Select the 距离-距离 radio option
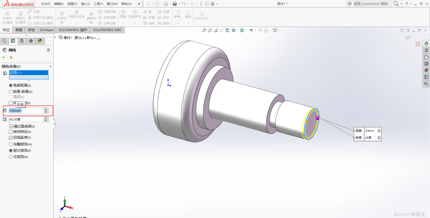This screenshot has width=430, height=218. (11, 92)
